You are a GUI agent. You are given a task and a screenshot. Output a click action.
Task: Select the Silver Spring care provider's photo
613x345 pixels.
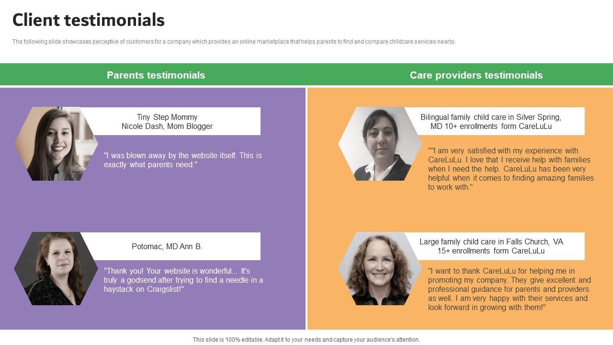pyautogui.click(x=380, y=144)
